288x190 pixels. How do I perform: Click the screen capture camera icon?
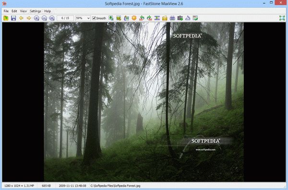point(180,18)
